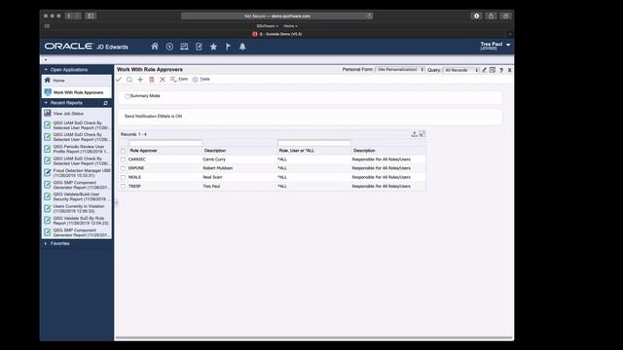Click the compose pencil icon in header
This screenshot has width=623, height=350.
click(199, 47)
